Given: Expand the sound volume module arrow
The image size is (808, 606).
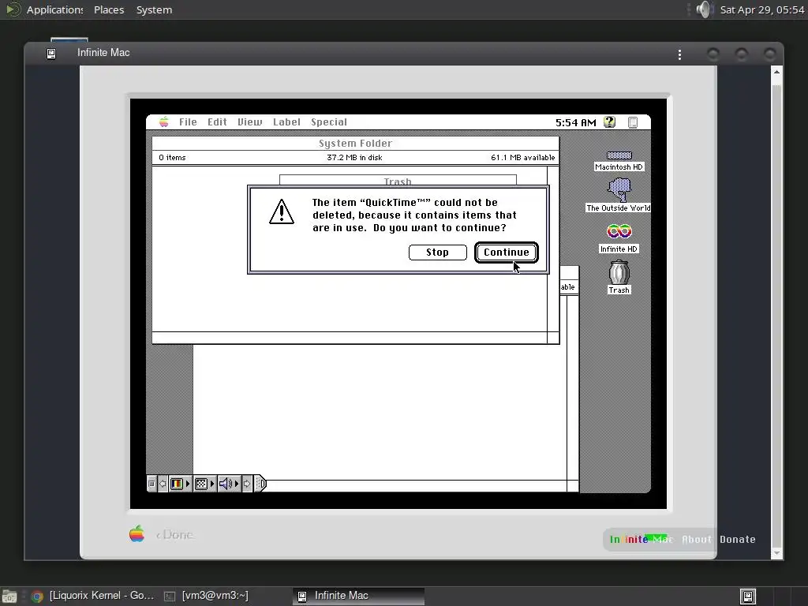Looking at the screenshot, I should coord(237,484).
